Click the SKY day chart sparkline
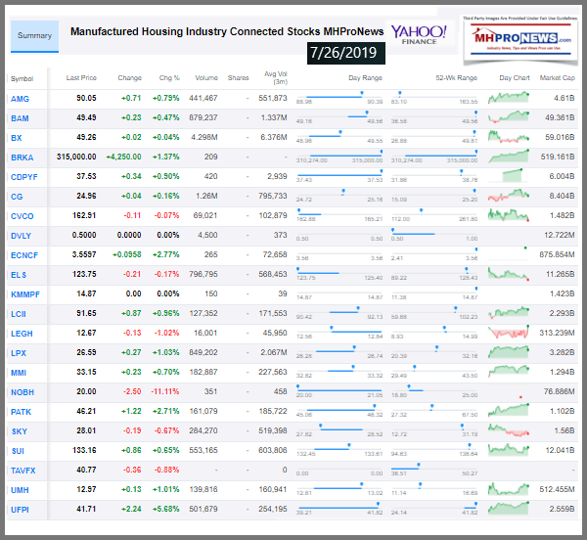The height and width of the screenshot is (540, 587). pyautogui.click(x=509, y=430)
